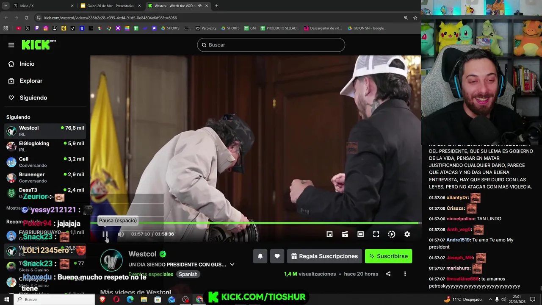Click chat username Andre1519
Viewport: 542px width, 305px height.
458,240
